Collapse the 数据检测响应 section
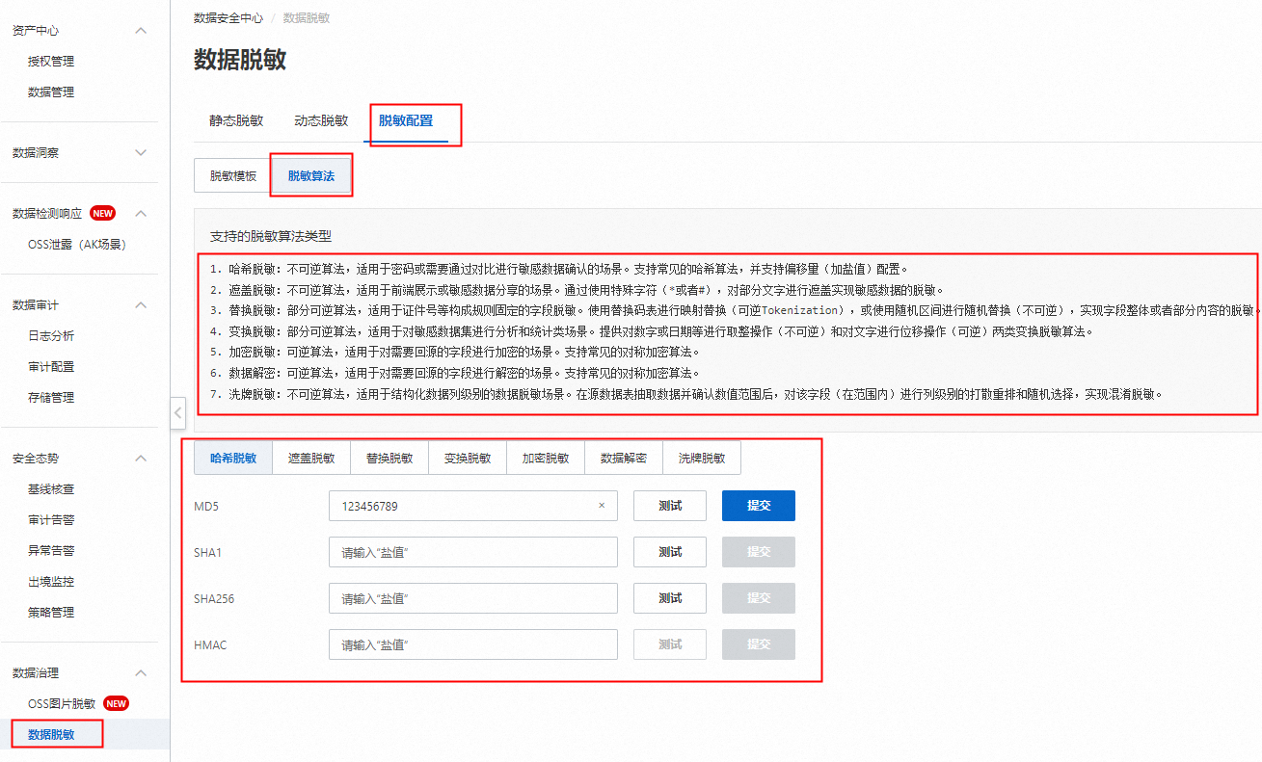This screenshot has height=762, width=1262. pos(141,214)
